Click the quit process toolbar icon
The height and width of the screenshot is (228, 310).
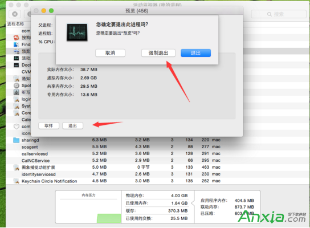coord(15,14)
